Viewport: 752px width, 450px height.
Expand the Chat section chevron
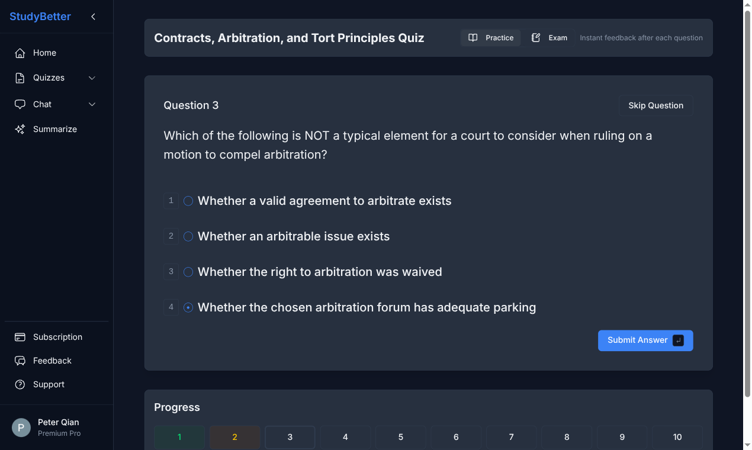[92, 104]
